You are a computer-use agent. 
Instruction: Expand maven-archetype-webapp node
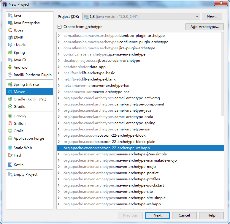59,204
